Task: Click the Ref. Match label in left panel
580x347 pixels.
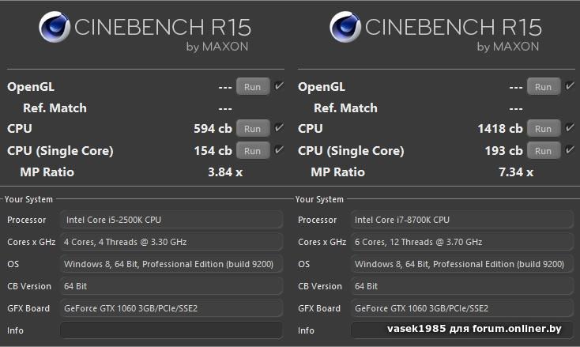Action: [55, 108]
